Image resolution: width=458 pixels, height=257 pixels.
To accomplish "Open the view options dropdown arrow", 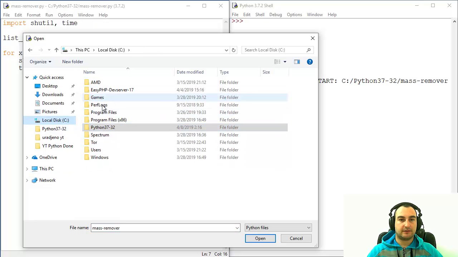I will pos(285,62).
